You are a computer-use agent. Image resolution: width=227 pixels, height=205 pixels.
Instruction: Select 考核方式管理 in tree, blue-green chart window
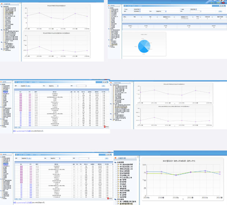[x=124, y=190]
